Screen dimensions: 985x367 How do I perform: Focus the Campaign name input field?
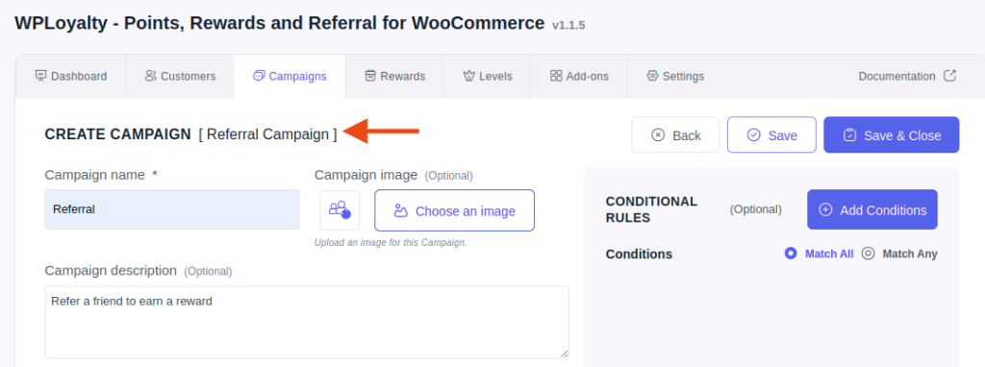click(x=172, y=209)
